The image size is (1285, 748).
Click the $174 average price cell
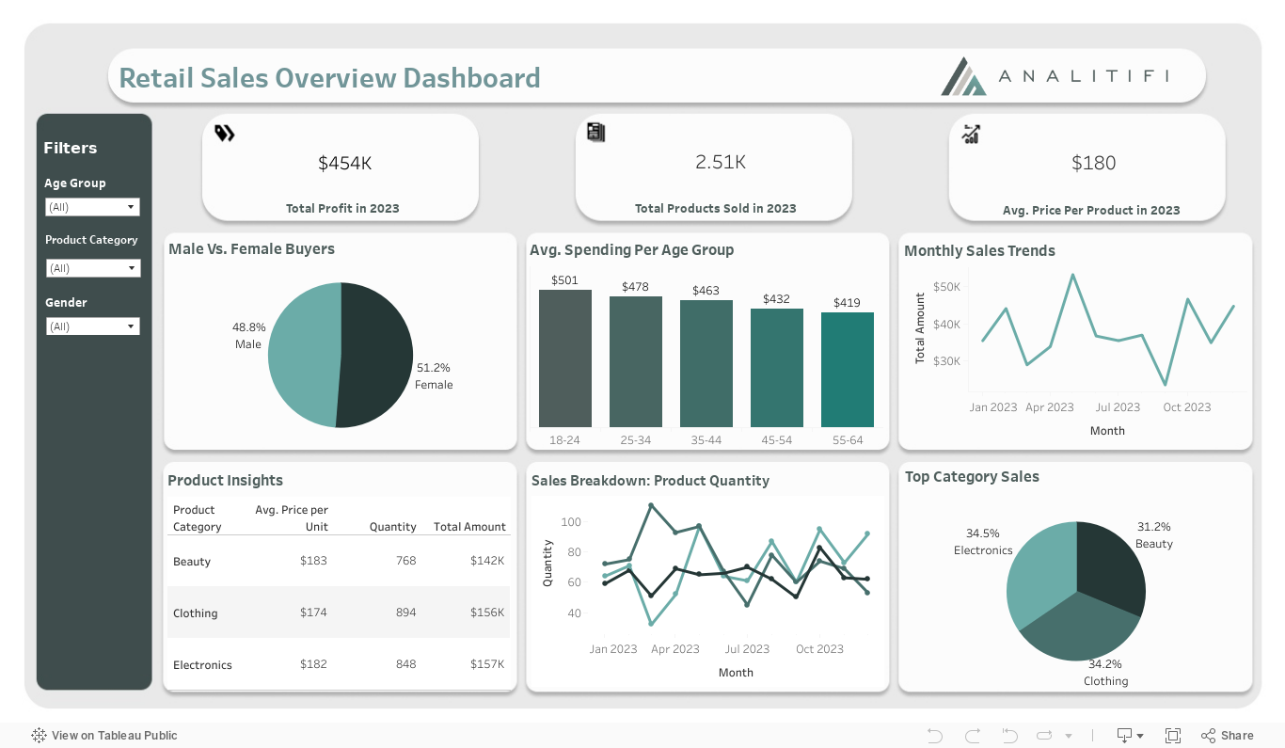coord(313,613)
